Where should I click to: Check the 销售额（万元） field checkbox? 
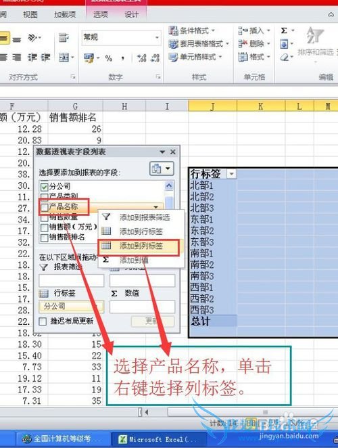tap(44, 227)
